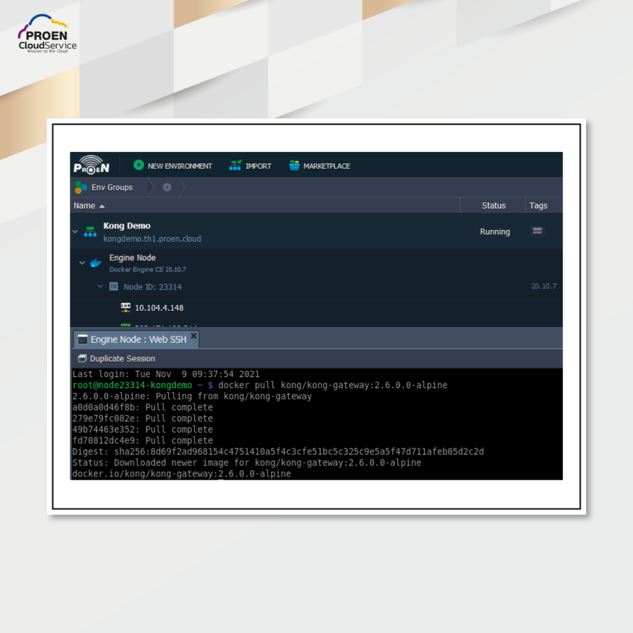Select the Env Groups breadcrumb
This screenshot has width=633, height=633.
click(x=112, y=187)
